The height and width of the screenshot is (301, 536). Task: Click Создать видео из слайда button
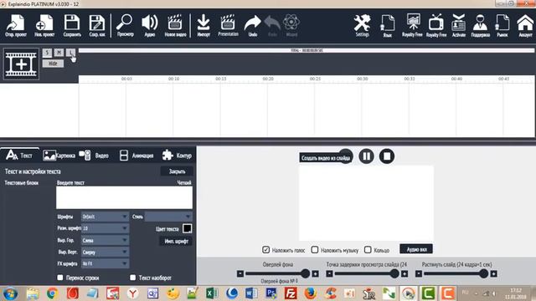point(326,158)
